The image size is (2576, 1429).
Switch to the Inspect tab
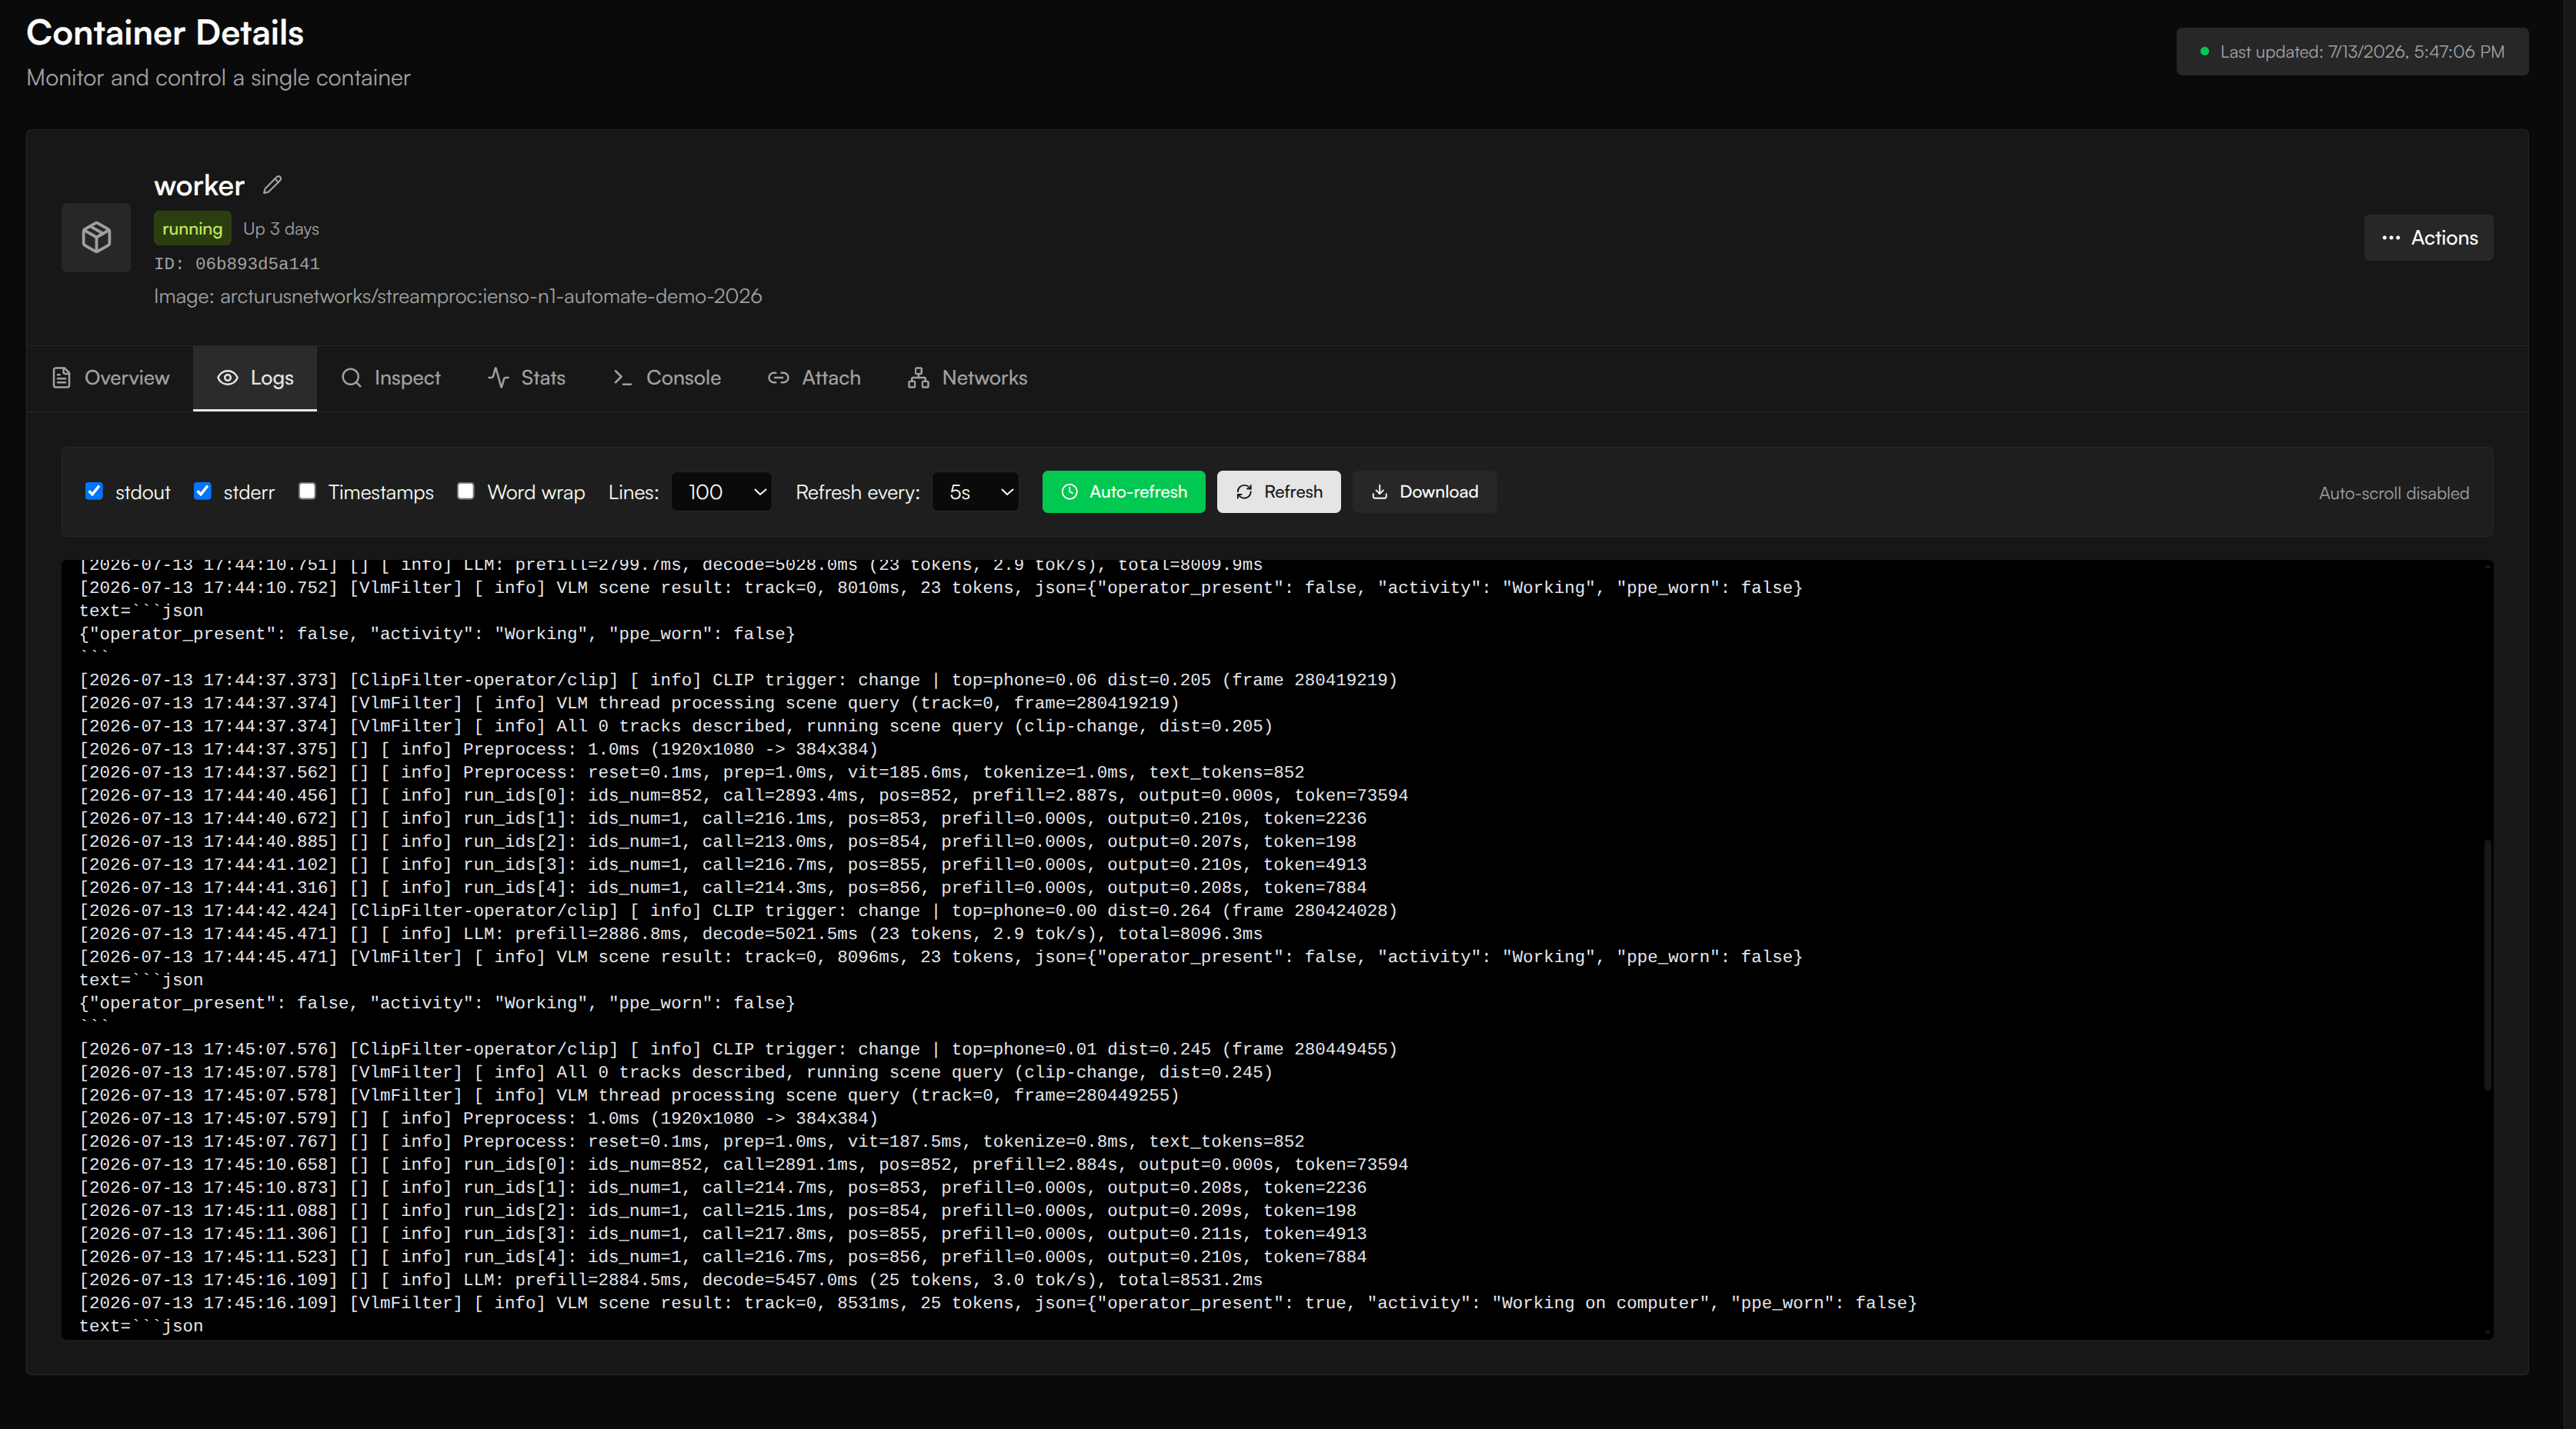[391, 378]
